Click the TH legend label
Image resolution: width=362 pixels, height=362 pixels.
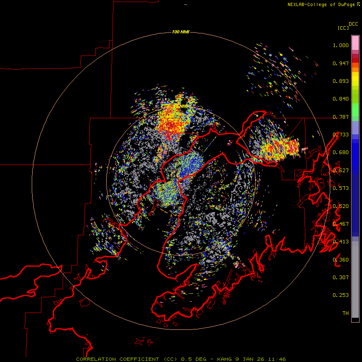pos(346,313)
